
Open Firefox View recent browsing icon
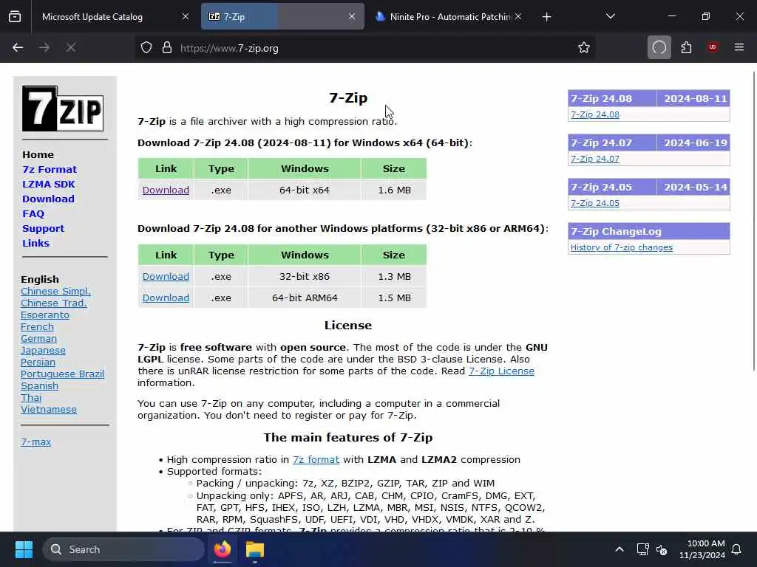15,16
